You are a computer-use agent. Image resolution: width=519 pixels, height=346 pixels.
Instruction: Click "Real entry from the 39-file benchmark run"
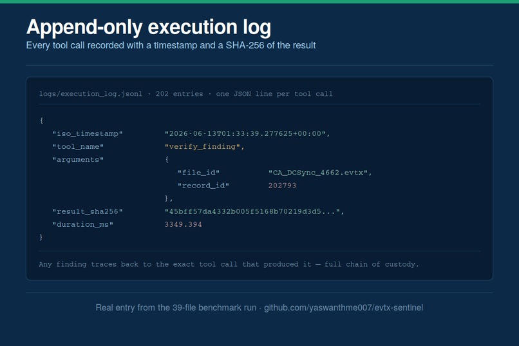(x=176, y=307)
